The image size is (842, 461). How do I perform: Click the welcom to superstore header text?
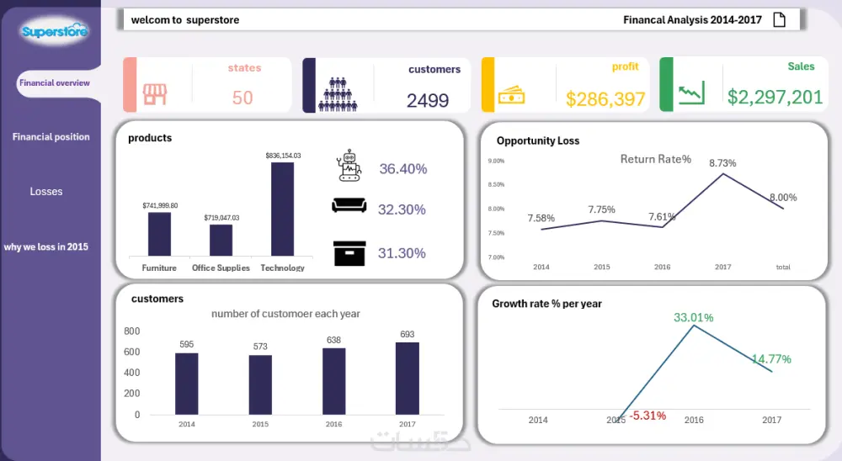coord(185,20)
